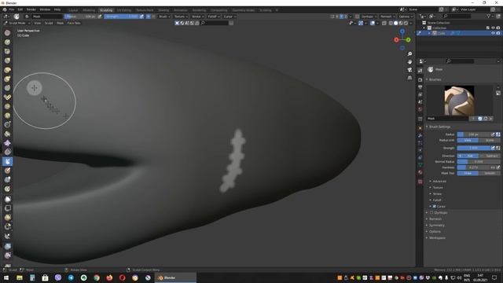Open the Object Data green triangle tab
The image size is (503, 283).
[420, 165]
